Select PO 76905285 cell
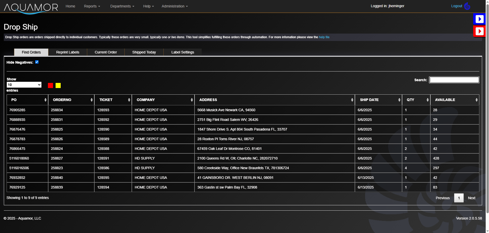Viewport: 489px width, 233px height. click(28, 110)
